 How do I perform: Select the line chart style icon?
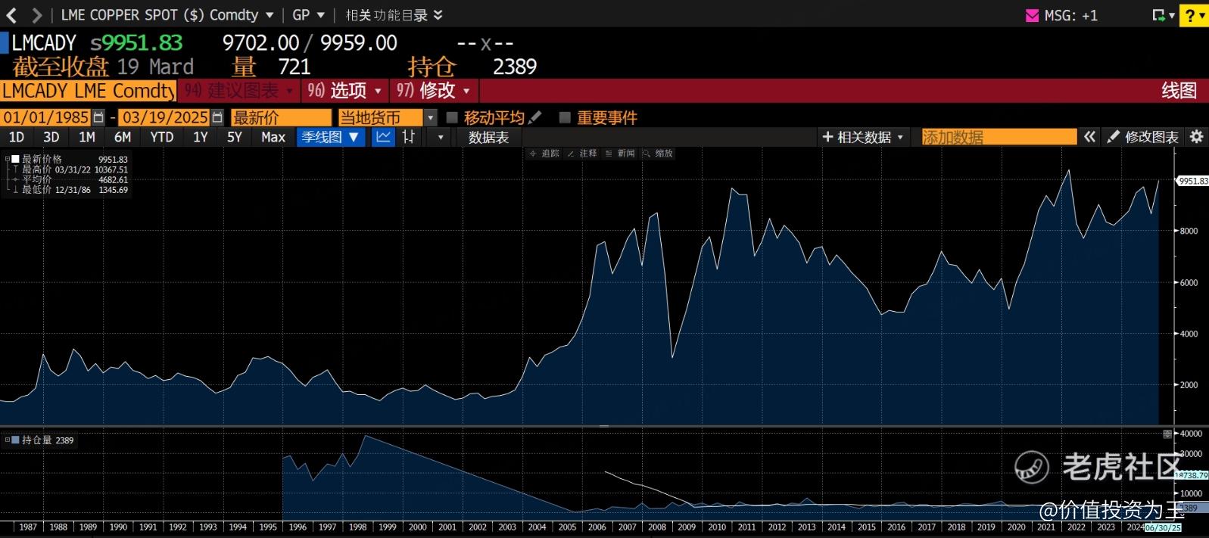(x=384, y=137)
